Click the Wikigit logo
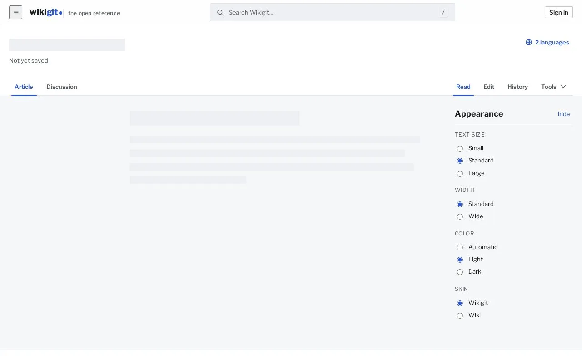Screen dimensions: 582x363 coord(46,12)
